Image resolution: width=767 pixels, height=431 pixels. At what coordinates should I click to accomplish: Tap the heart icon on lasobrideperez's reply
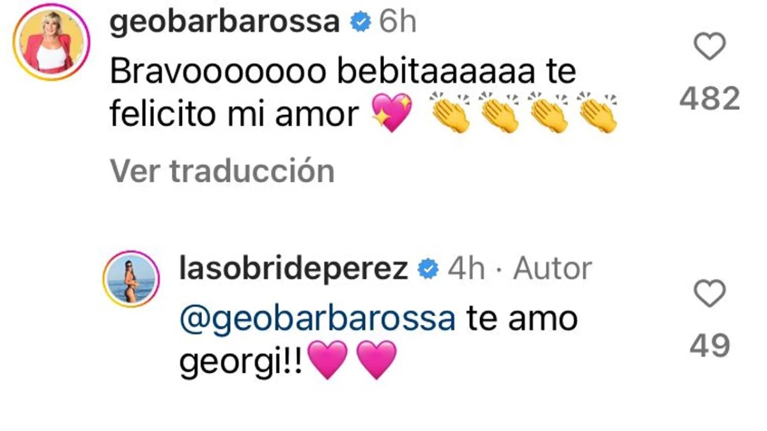709,294
